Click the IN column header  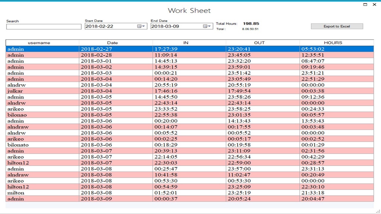(x=186, y=43)
